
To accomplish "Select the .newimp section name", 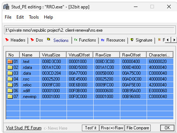I will point(29,97).
